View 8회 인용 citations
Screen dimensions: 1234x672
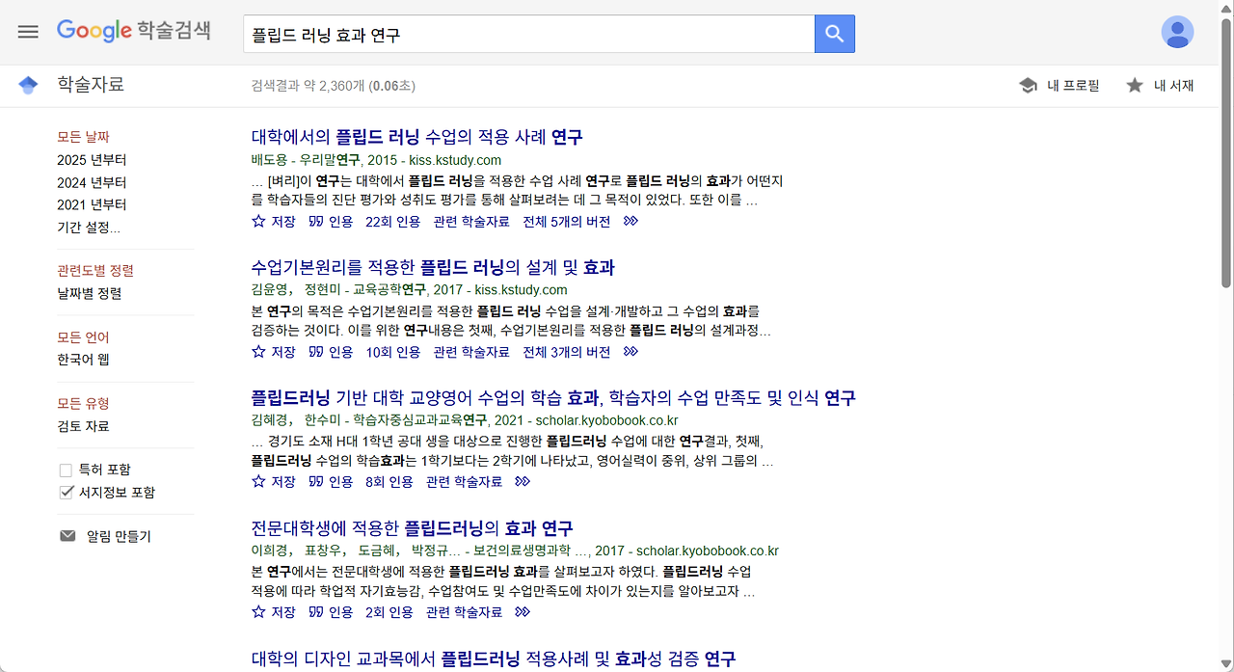pyautogui.click(x=389, y=481)
